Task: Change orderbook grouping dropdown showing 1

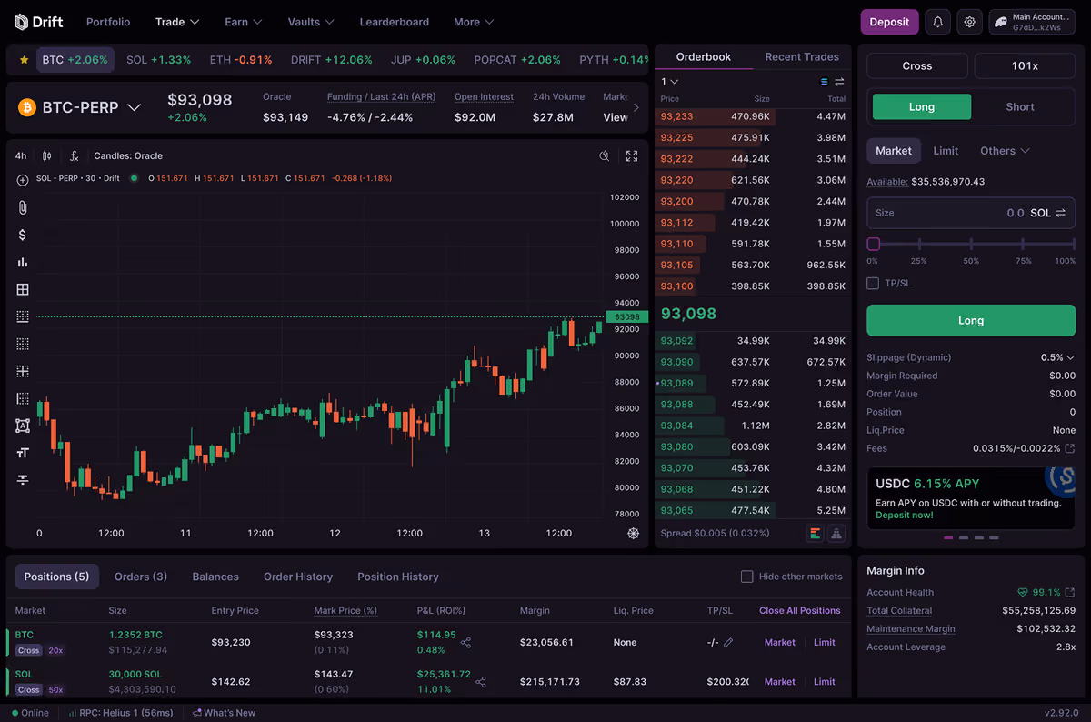Action: click(x=669, y=82)
